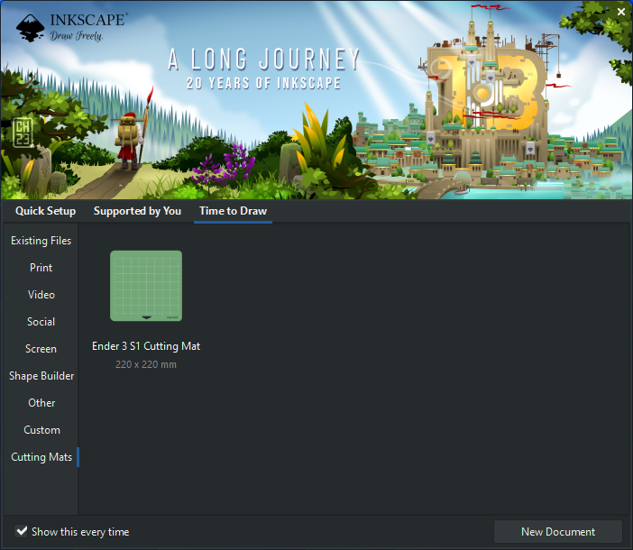Image resolution: width=633 pixels, height=550 pixels.
Task: Switch to the Quick Setup tab
Action: (x=45, y=211)
